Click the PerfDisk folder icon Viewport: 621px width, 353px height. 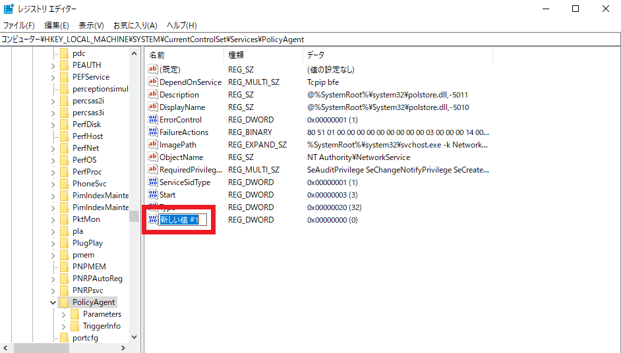[64, 124]
